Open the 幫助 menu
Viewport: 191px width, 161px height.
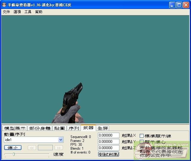[x=39, y=12]
